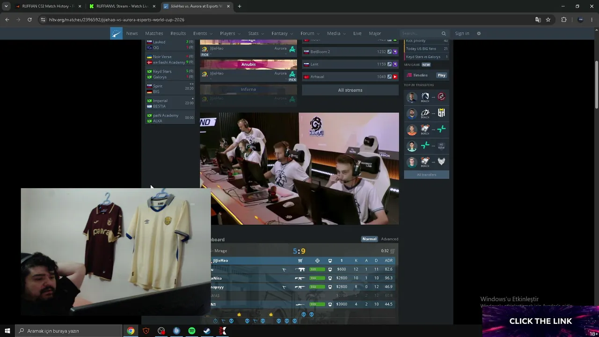Open the Results menu item
Screen dimensions: 599x337
(178, 33)
